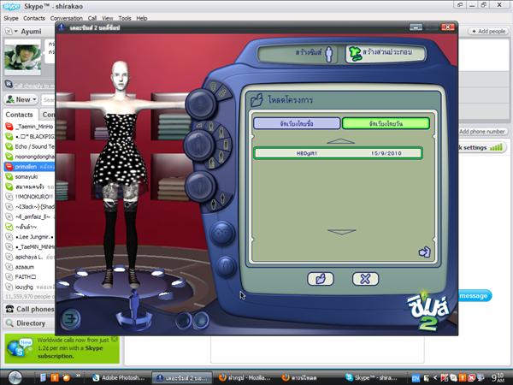Select Echo / Sound Test contact

click(x=29, y=146)
